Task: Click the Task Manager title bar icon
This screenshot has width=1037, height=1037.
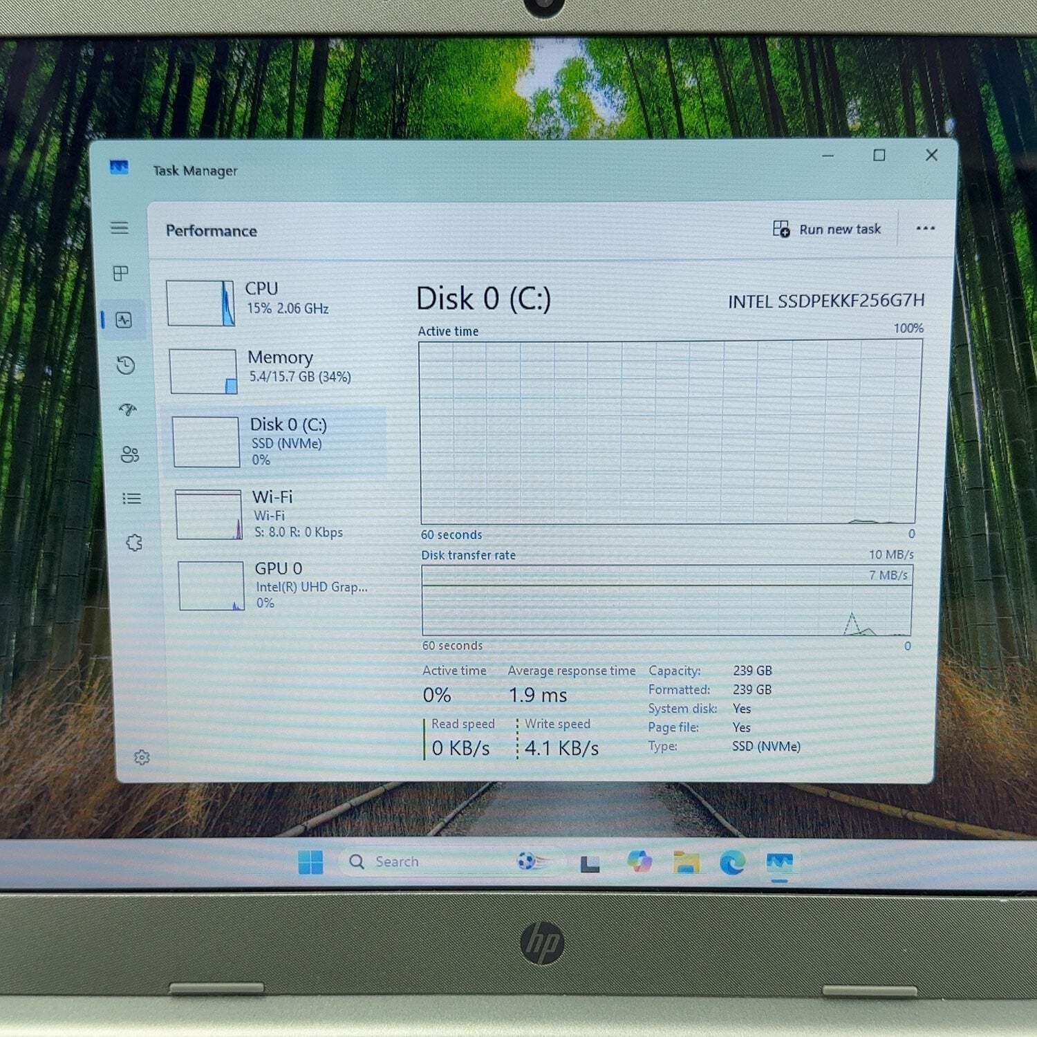Action: 119,167
